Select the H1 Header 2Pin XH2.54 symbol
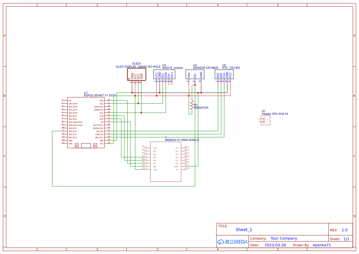This screenshot has height=254, width=359. coord(265,120)
